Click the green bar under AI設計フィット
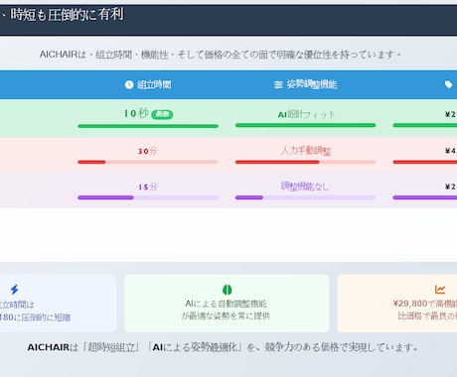This screenshot has height=377, width=457. click(x=305, y=125)
